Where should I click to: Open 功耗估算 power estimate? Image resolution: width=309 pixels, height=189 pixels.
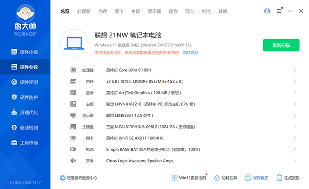point(226,178)
